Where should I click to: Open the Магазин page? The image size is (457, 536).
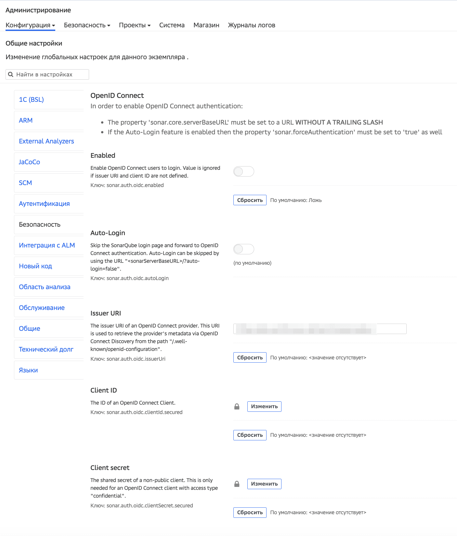coord(206,25)
